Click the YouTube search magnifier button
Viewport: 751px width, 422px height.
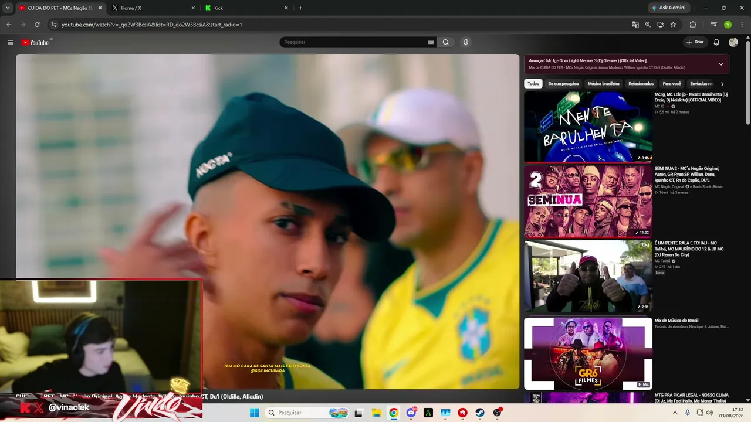(x=446, y=42)
